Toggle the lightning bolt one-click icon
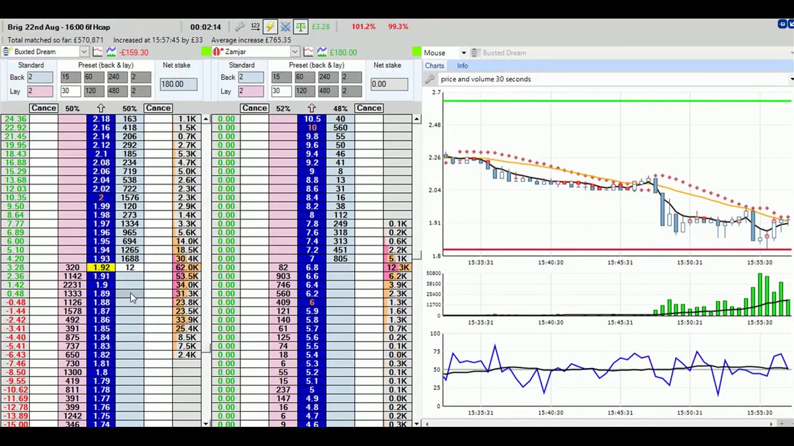Screen dimensions: 794x446 tap(270, 27)
